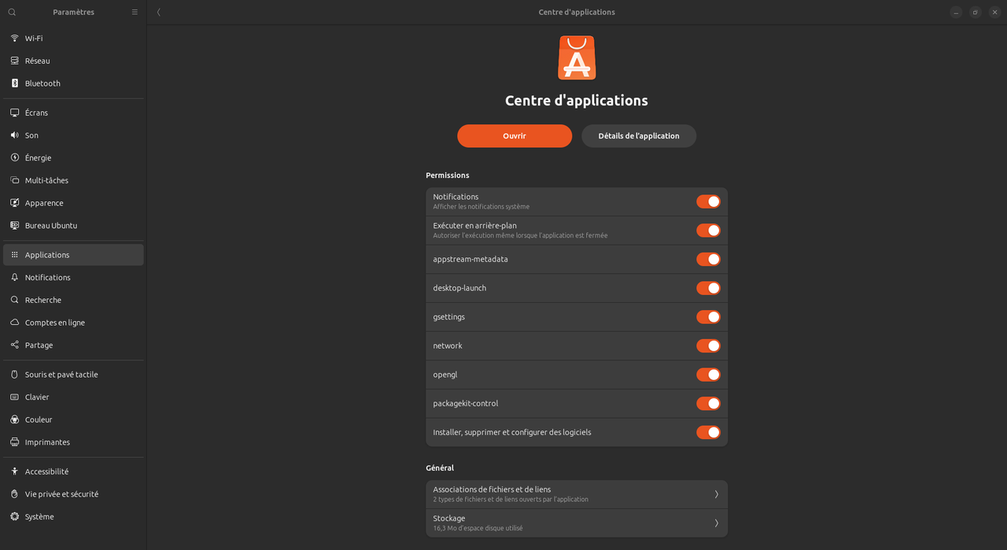Go to Clavier settings

pos(73,397)
